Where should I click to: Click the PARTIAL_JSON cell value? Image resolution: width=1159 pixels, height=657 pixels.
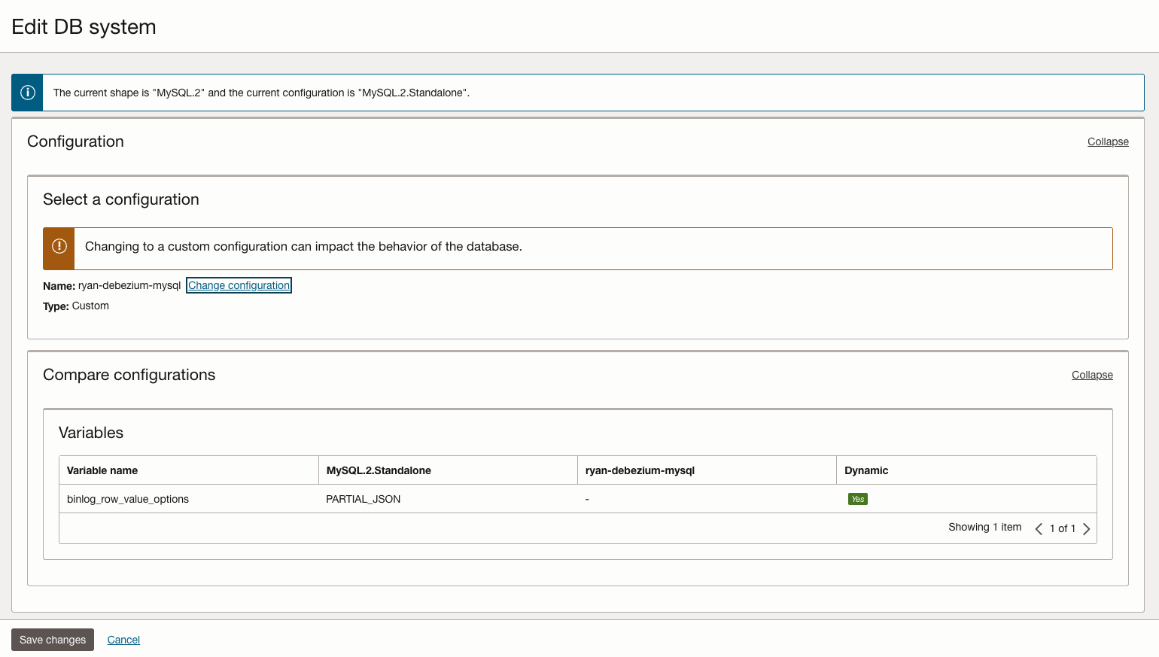364,498
